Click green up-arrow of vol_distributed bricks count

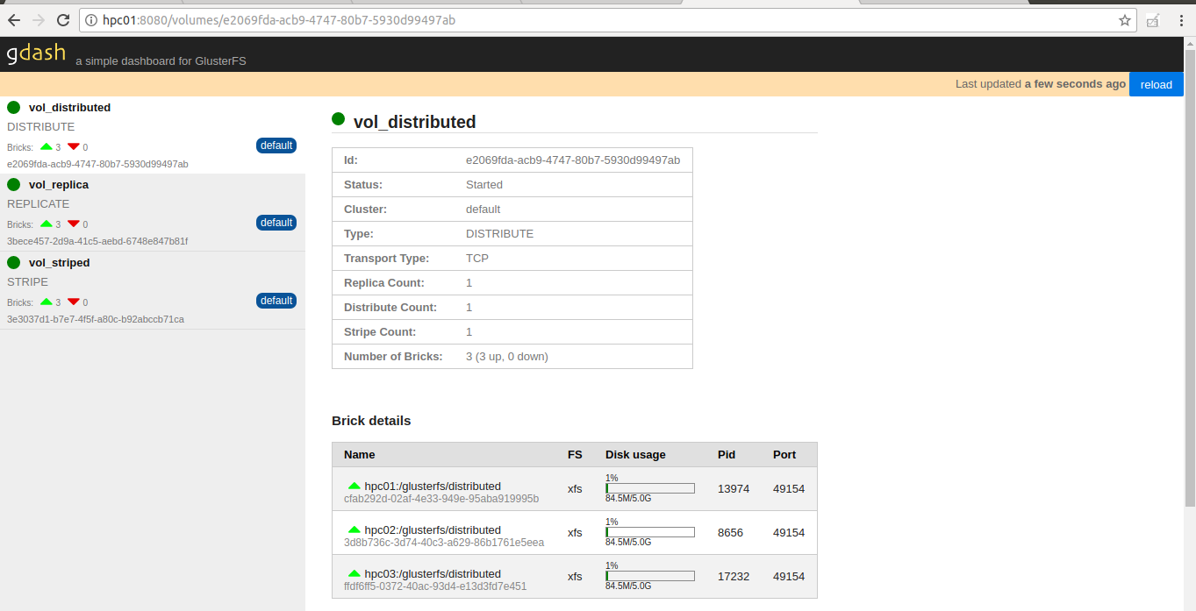point(47,146)
